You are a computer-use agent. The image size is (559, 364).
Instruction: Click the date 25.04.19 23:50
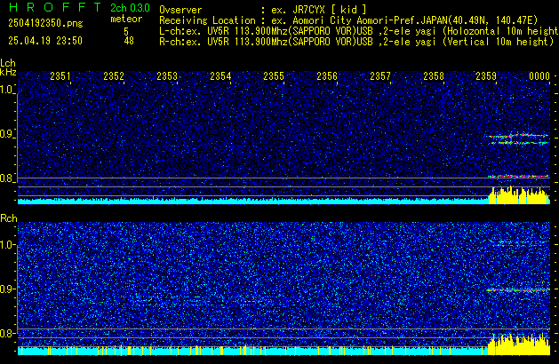click(x=45, y=41)
